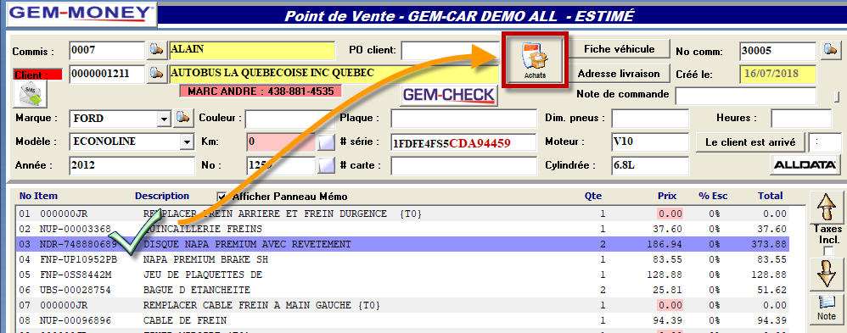Click the Heures input field

[x=801, y=118]
